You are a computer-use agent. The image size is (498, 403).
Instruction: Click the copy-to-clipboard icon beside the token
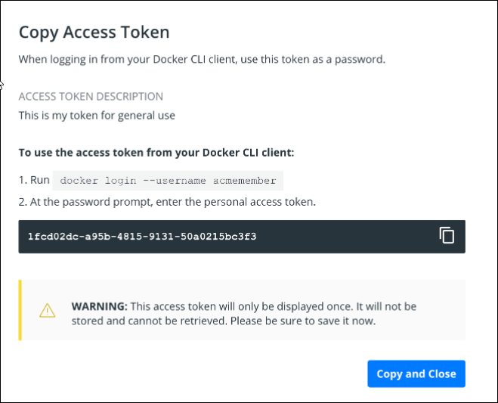click(x=447, y=235)
